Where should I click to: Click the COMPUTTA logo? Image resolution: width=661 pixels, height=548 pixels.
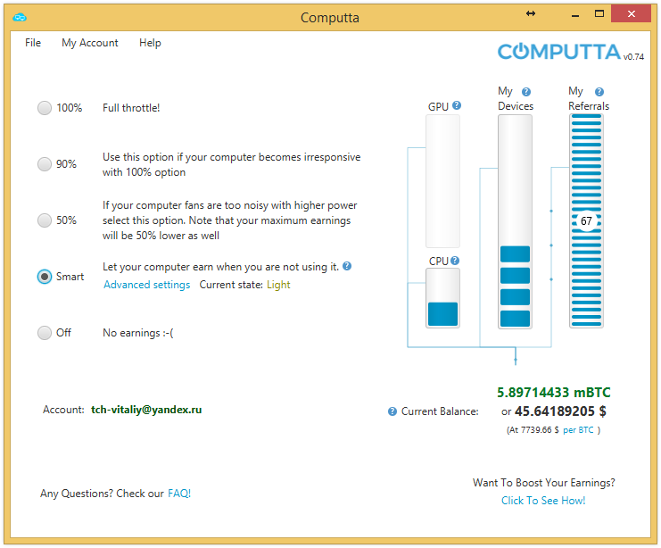(x=558, y=52)
